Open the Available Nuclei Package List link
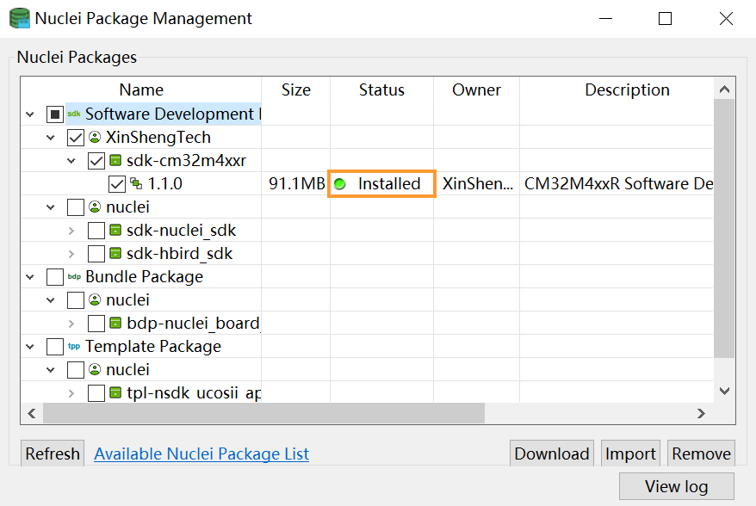 [x=201, y=454]
